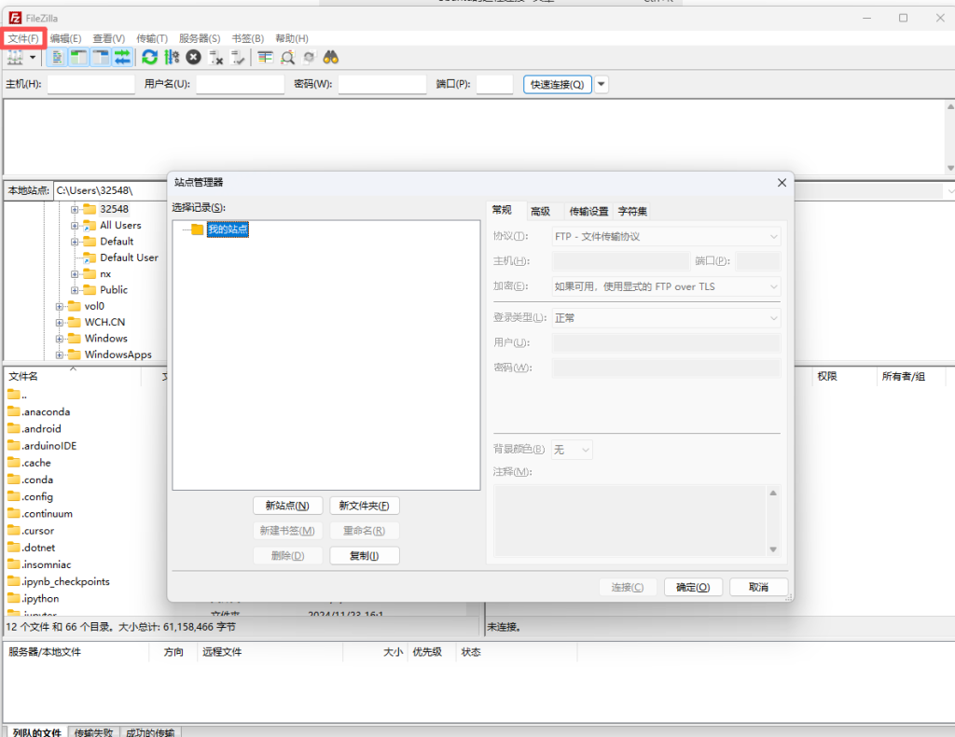Toggle queue processing toolbar icon
Screen dimensions: 955x737
click(x=171, y=58)
